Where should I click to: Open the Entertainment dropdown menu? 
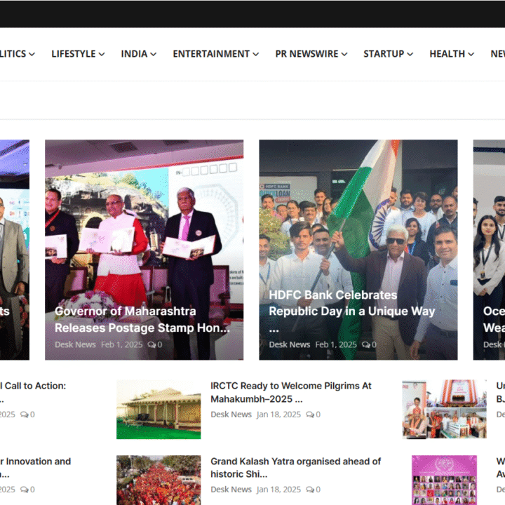coord(215,54)
